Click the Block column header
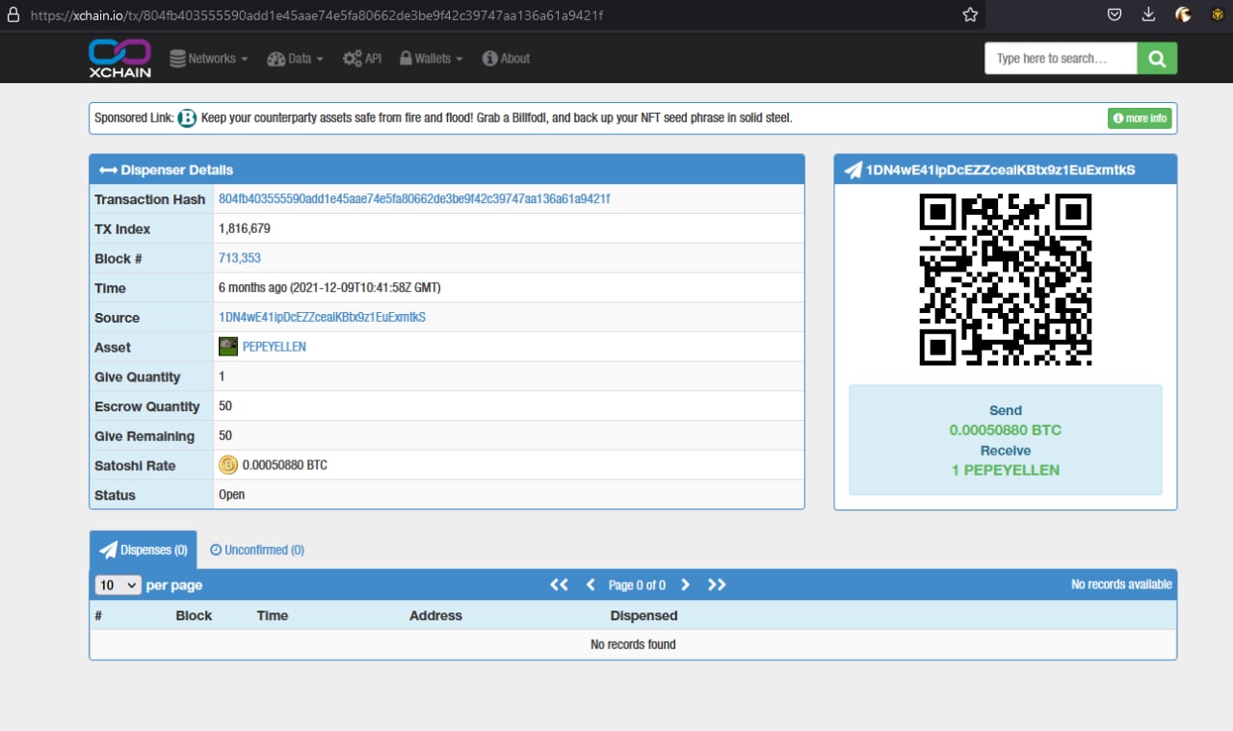The height and width of the screenshot is (731, 1233). coord(194,615)
